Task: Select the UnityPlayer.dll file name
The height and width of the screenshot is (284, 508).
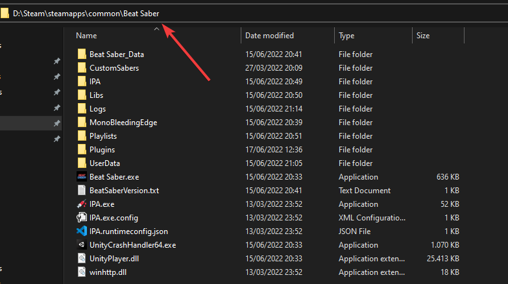Action: (x=114, y=259)
